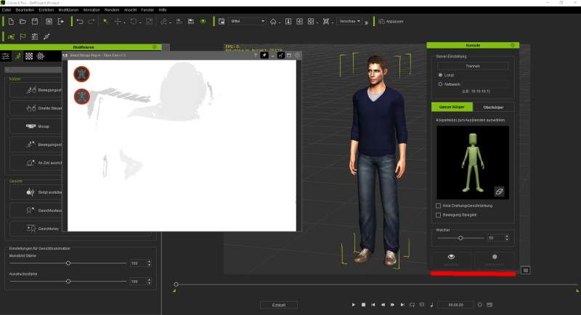Select the Lokal radio button
This screenshot has width=581, height=315.
(x=440, y=75)
